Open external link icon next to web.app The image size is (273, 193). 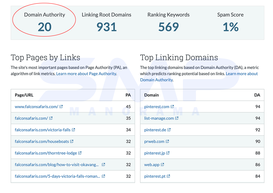pos(162,165)
